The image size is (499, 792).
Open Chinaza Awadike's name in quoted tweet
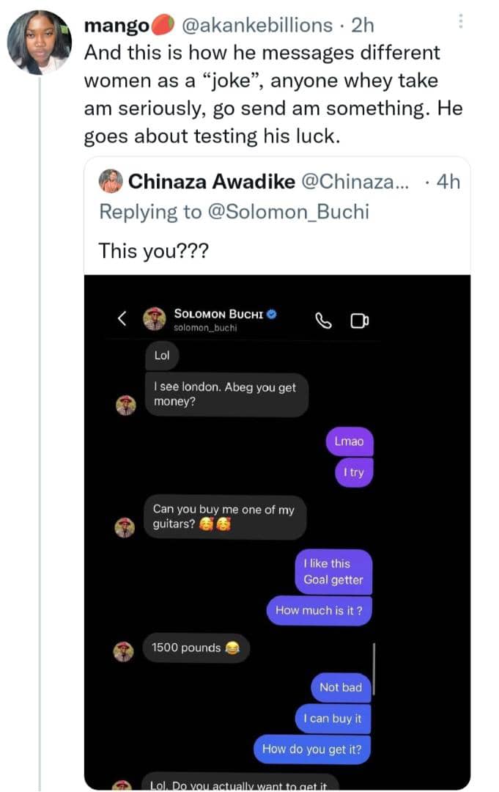210,181
